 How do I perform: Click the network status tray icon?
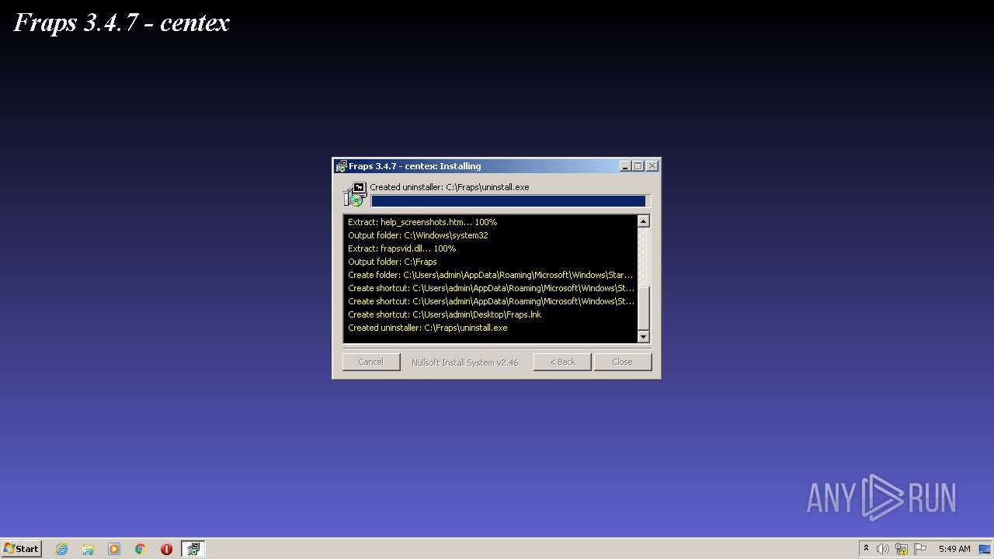tap(902, 549)
